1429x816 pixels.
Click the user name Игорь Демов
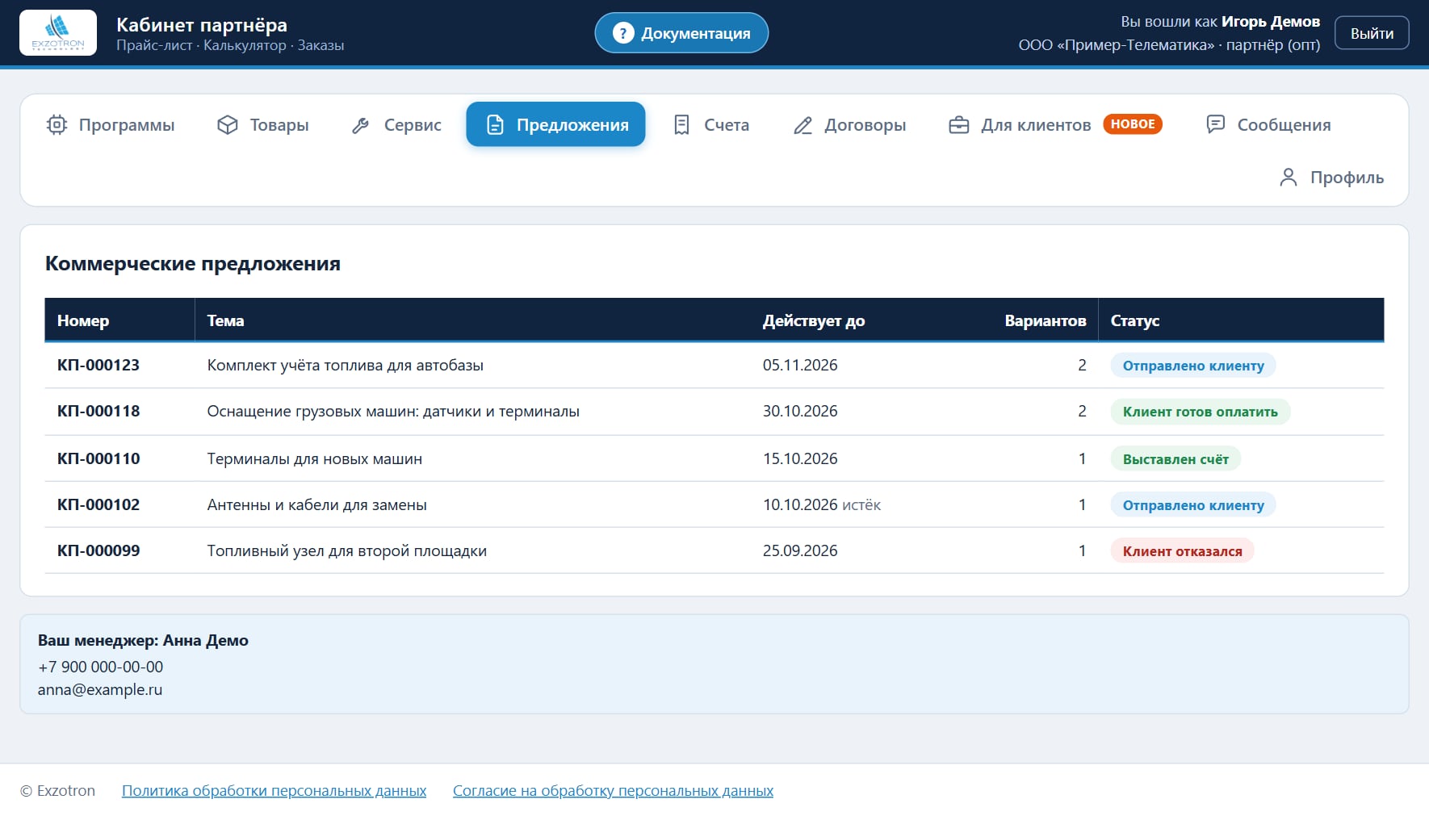(1271, 22)
